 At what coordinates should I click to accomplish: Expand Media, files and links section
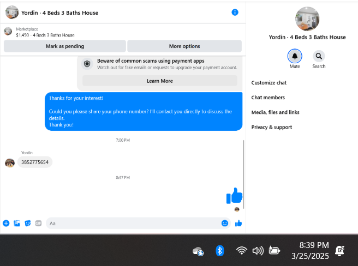275,112
